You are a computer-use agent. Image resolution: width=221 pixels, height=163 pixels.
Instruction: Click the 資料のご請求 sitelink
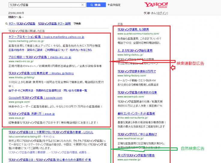coord(35,50)
